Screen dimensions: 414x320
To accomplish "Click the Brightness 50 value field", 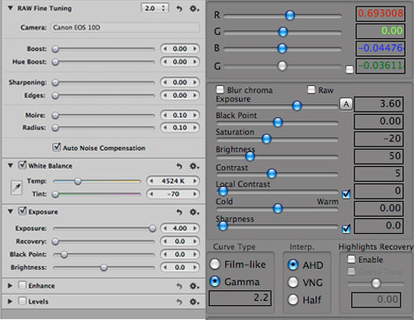I will point(378,156).
